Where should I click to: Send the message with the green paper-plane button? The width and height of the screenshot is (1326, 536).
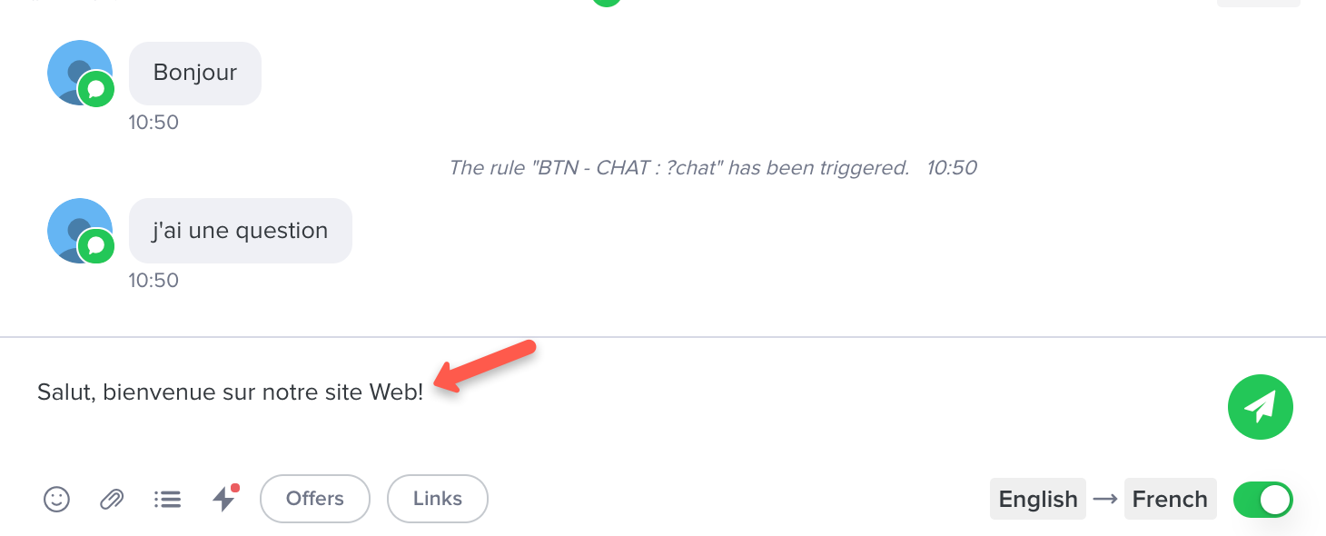click(1260, 407)
